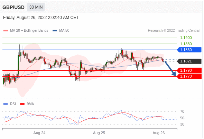
Task: Select the black 1.1821 current price tag
Action: tap(189, 61)
